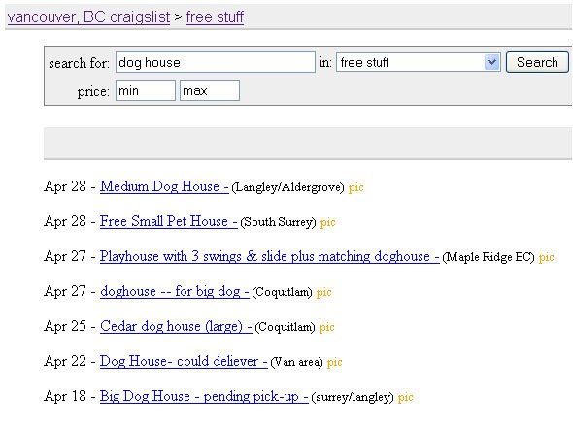Open Dog House- could deliever listing
Image resolution: width=573 pixels, height=427 pixels.
(184, 361)
